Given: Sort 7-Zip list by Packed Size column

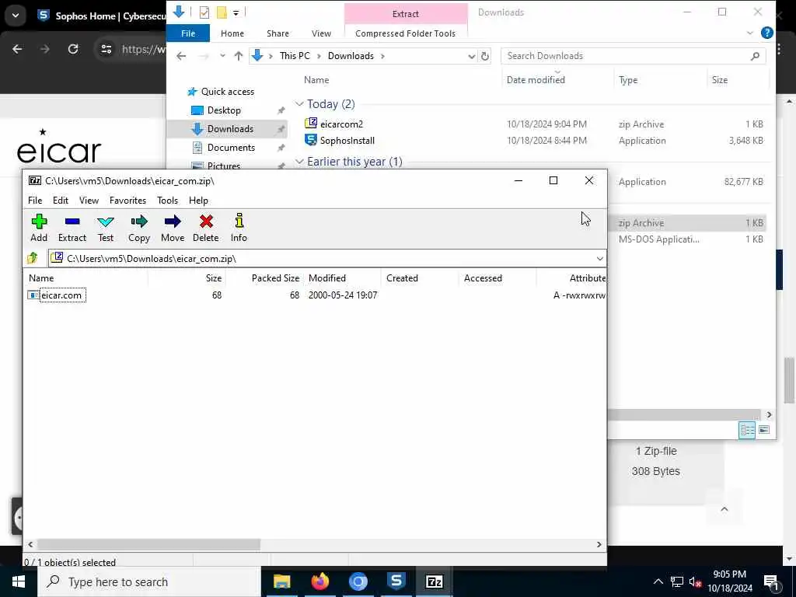Looking at the screenshot, I should pos(275,278).
